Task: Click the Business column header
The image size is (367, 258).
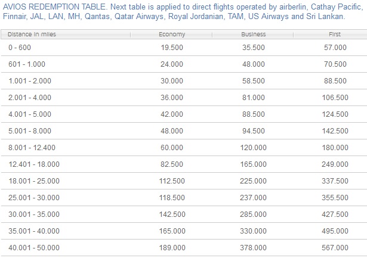Action: point(253,35)
